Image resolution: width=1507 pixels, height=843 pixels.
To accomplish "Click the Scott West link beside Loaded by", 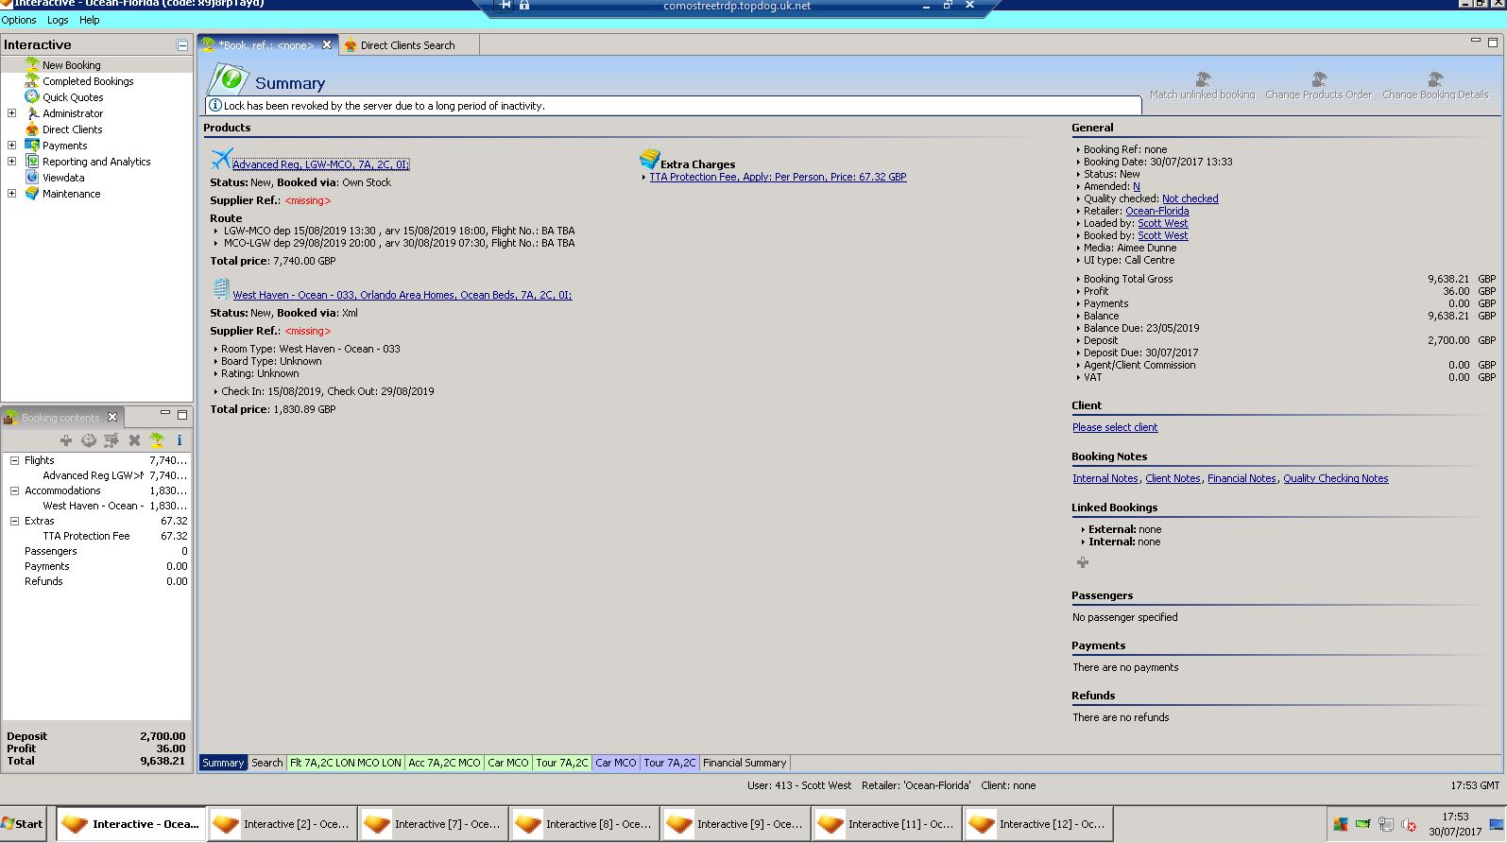I will point(1162,223).
